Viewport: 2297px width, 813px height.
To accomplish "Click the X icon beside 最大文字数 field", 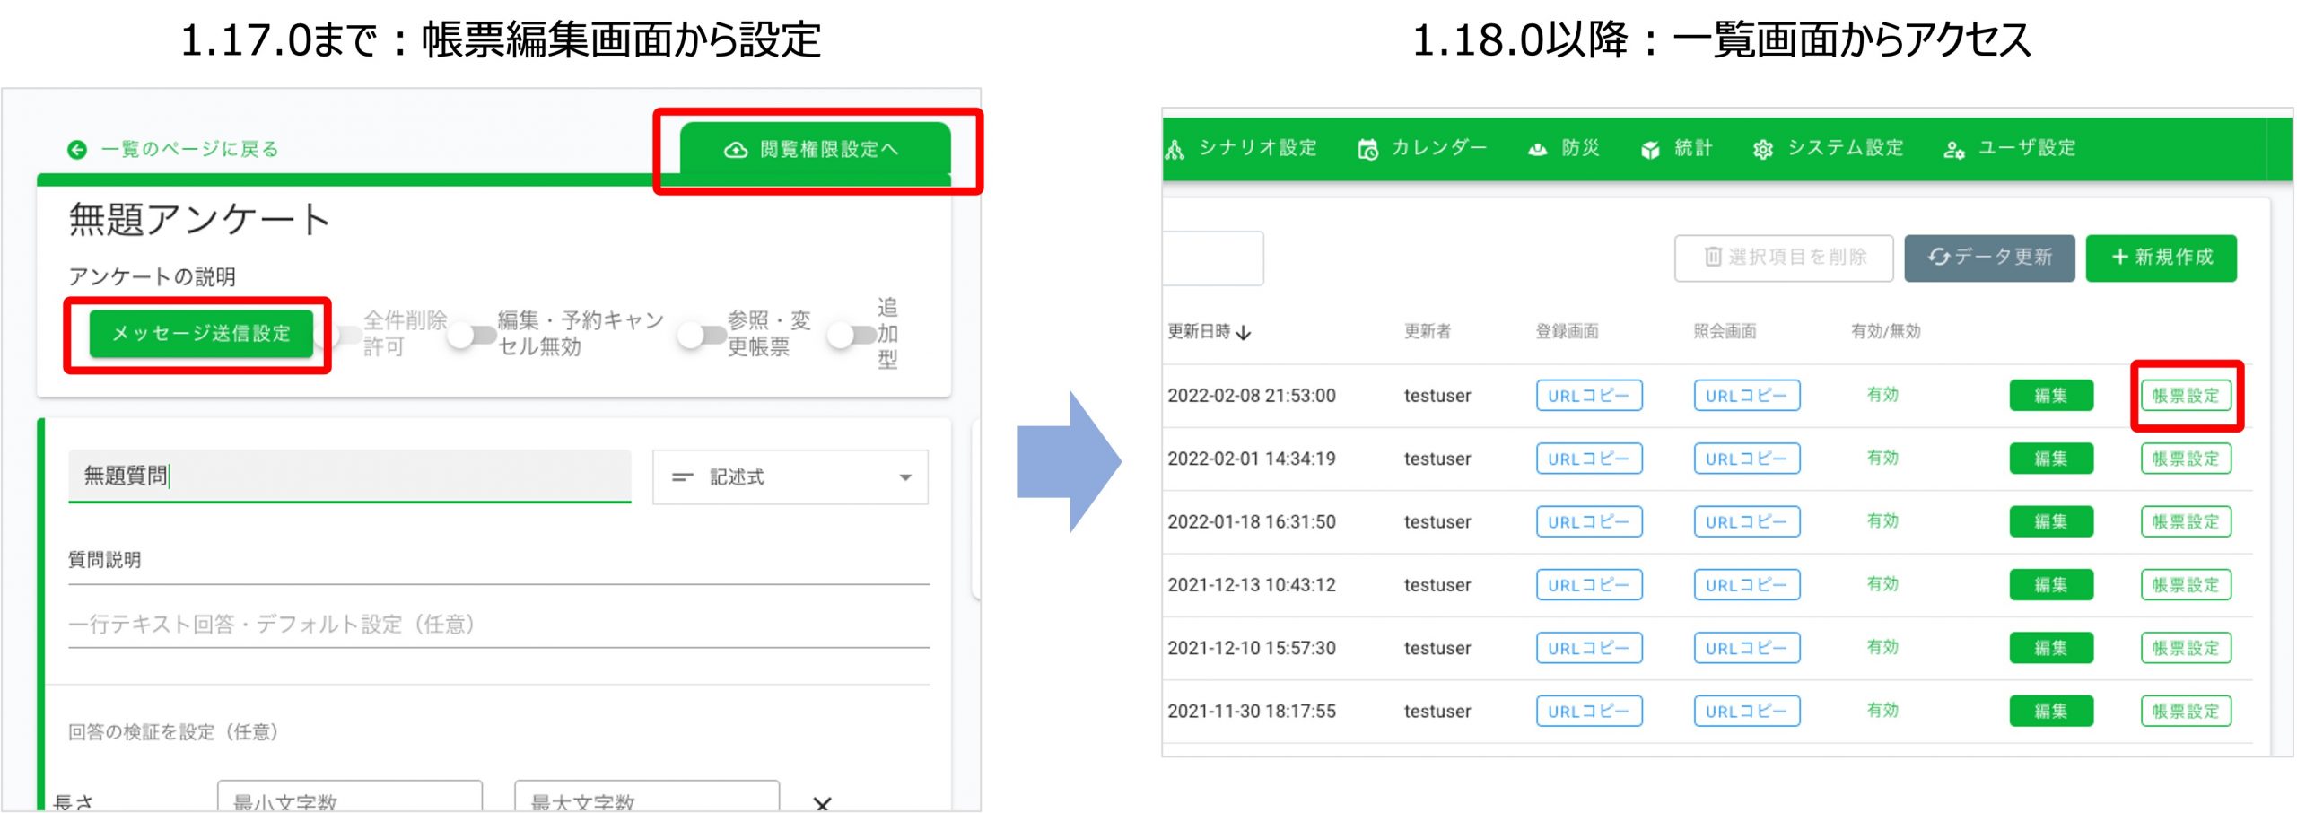I will click(822, 802).
